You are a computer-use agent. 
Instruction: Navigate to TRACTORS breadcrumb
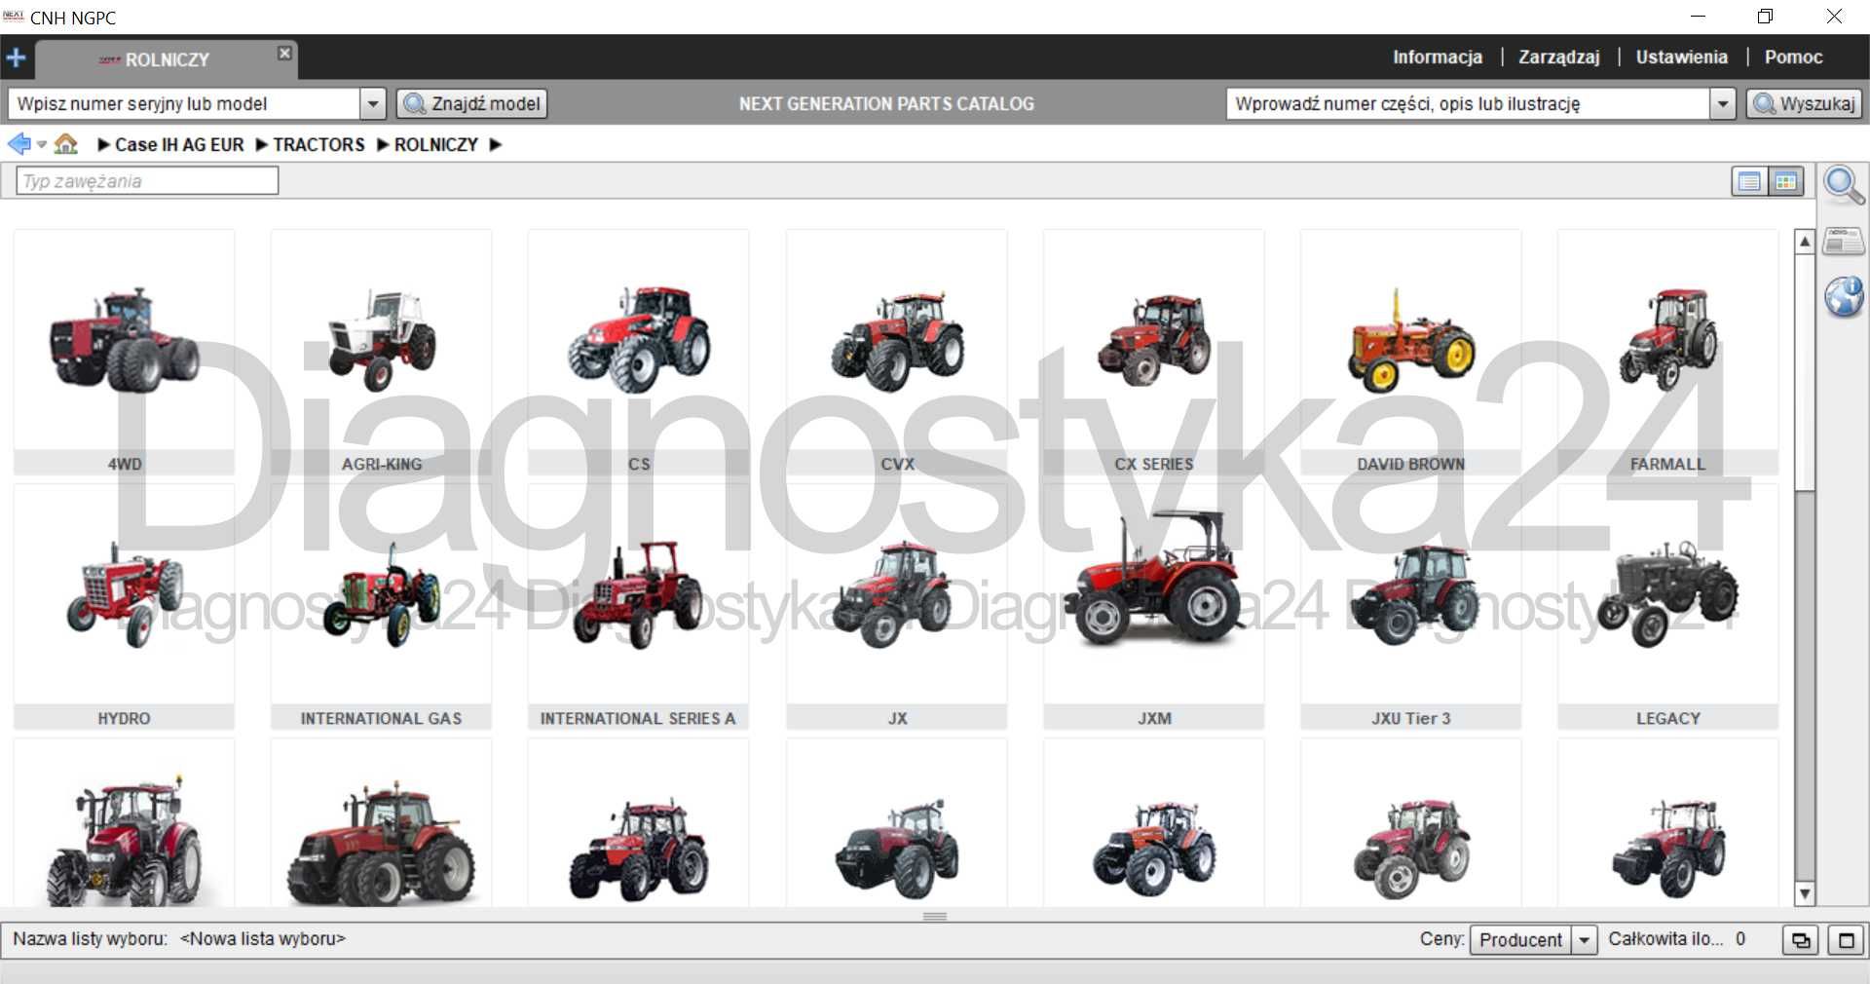click(x=318, y=145)
